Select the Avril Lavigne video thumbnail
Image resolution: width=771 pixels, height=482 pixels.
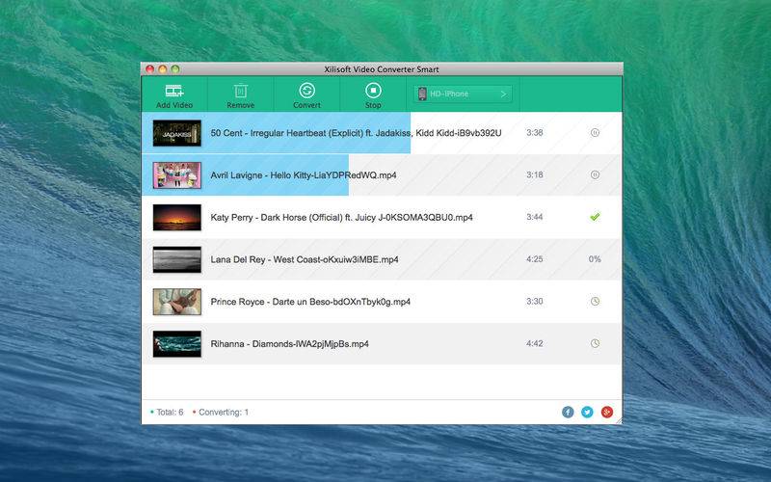(177, 175)
